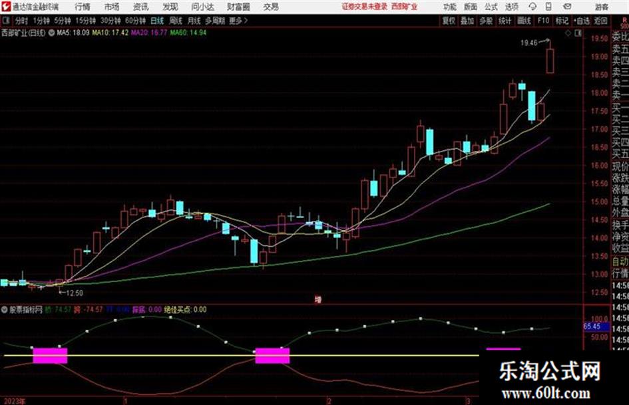Click the MA5: 18.09 value label

click(73, 33)
